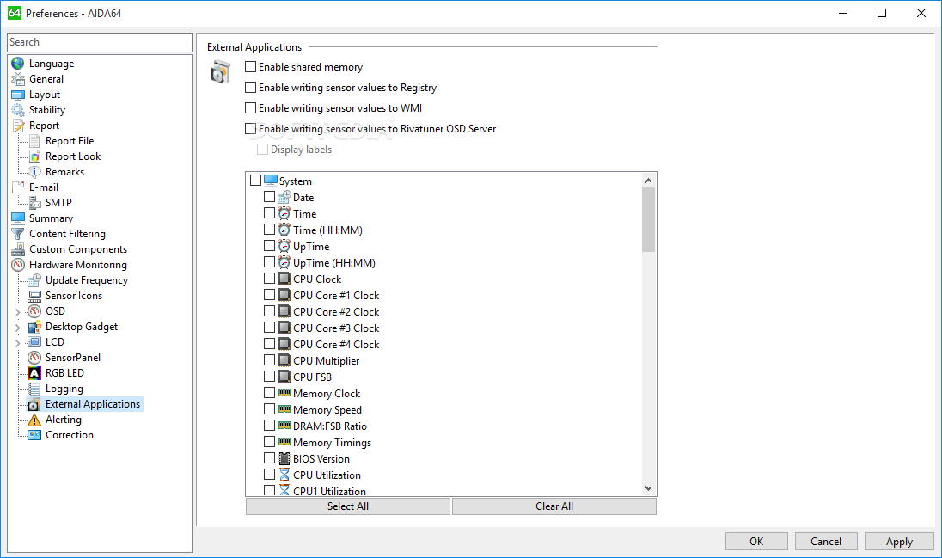This screenshot has width=942, height=558.
Task: Select the RGB LED page in the sidebar tree
Action: 64,373
